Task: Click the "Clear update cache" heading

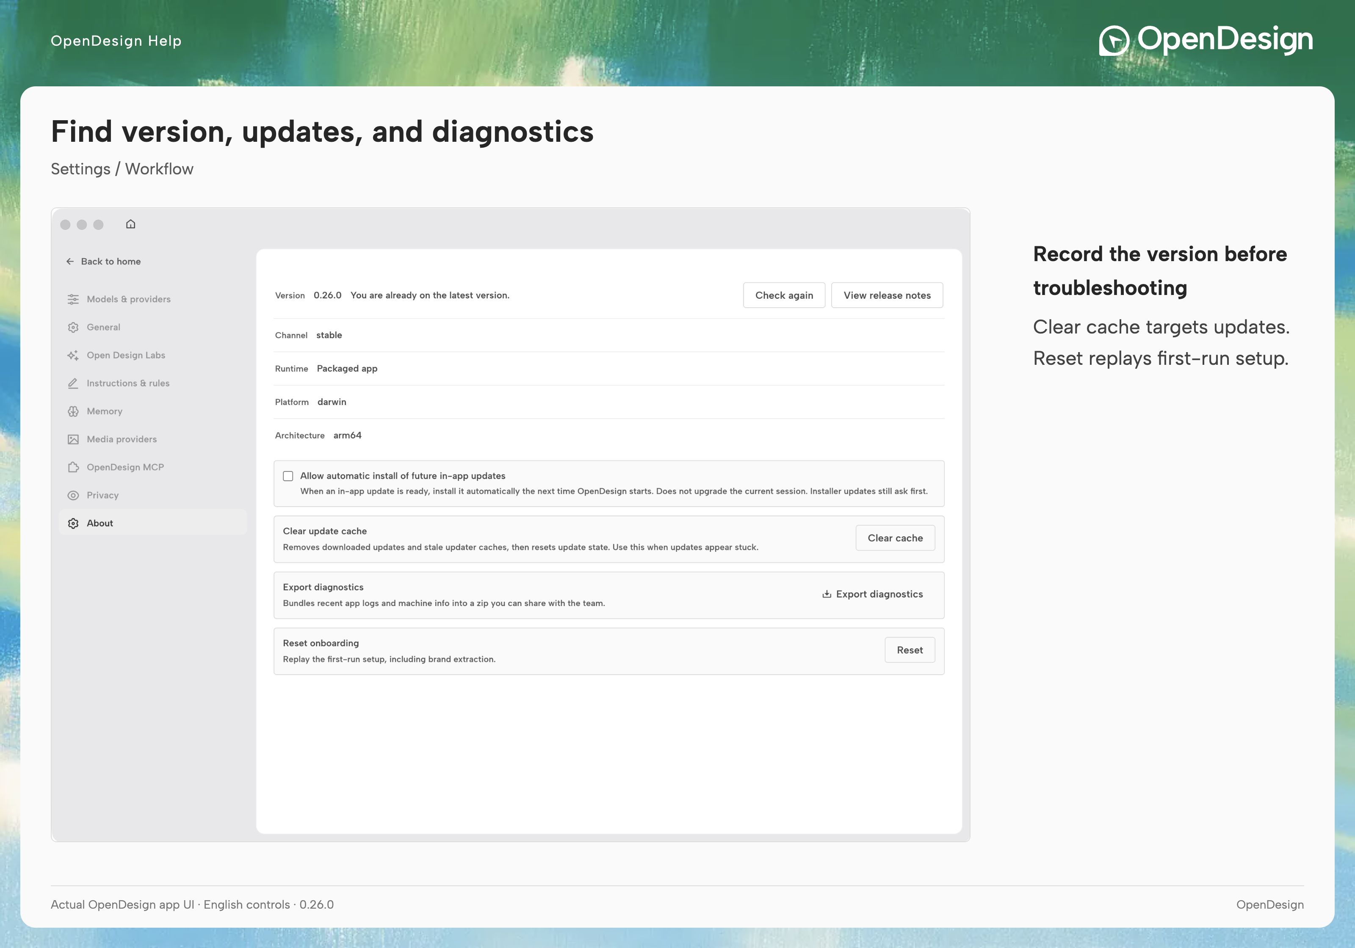Action: tap(325, 531)
